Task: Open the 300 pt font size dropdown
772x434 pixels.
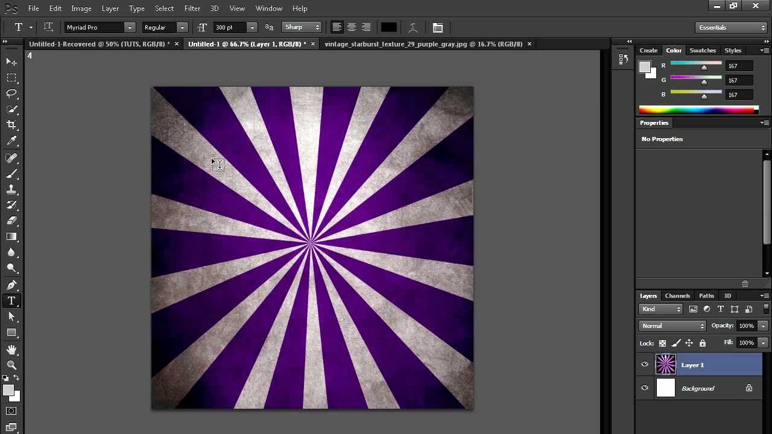Action: pos(252,27)
